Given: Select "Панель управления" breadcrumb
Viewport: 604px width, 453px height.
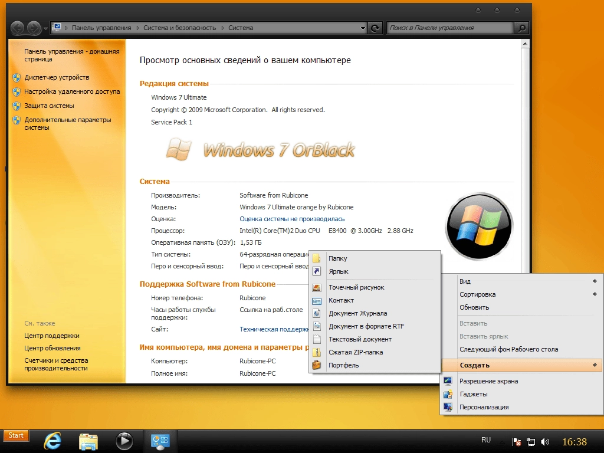Looking at the screenshot, I should click(101, 28).
